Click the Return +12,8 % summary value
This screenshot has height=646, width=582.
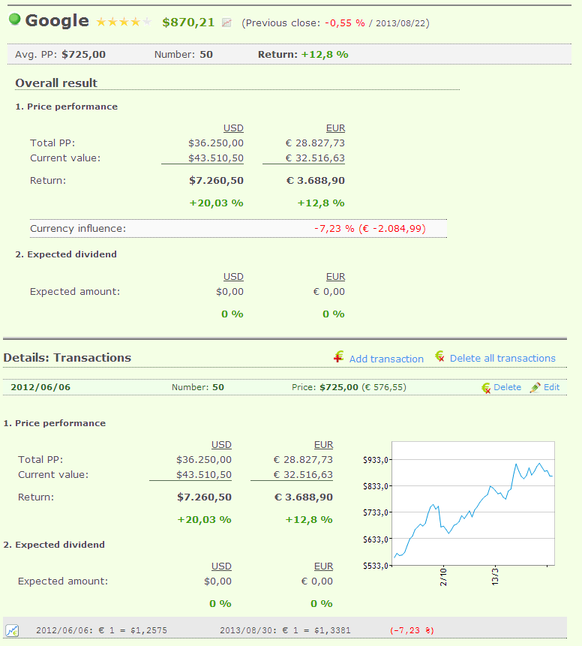325,54
